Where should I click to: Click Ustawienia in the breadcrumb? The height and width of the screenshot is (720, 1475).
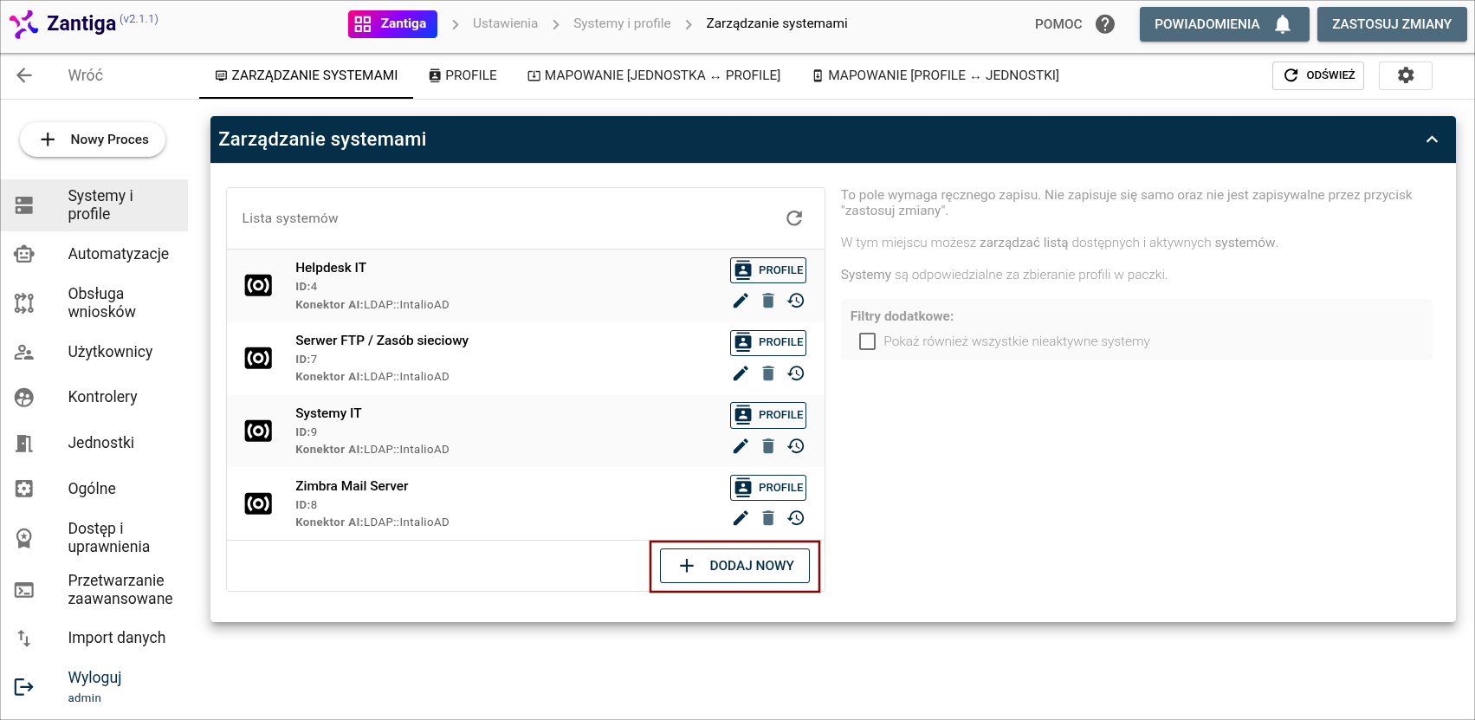click(x=505, y=23)
